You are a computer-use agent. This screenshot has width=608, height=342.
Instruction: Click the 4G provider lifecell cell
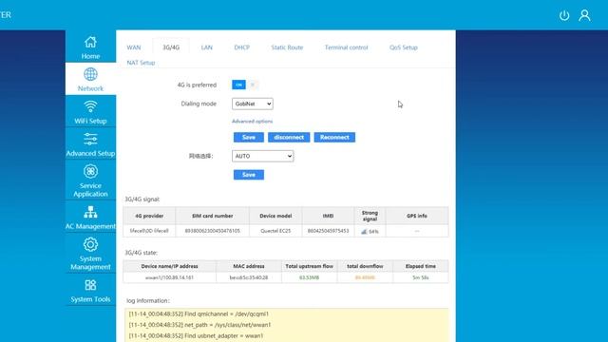point(149,231)
